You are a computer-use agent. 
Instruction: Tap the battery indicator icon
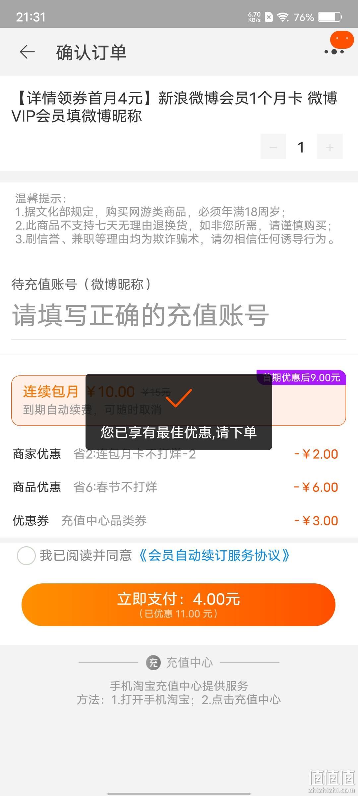pos(330,17)
